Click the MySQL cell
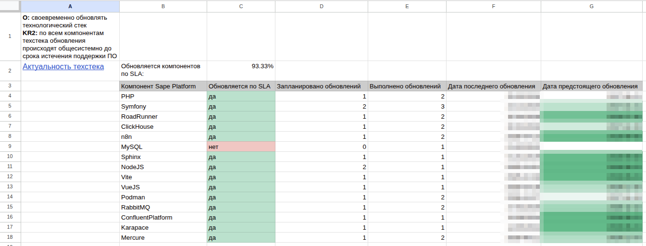Image resolution: width=646 pixels, height=246 pixels. (x=163, y=147)
